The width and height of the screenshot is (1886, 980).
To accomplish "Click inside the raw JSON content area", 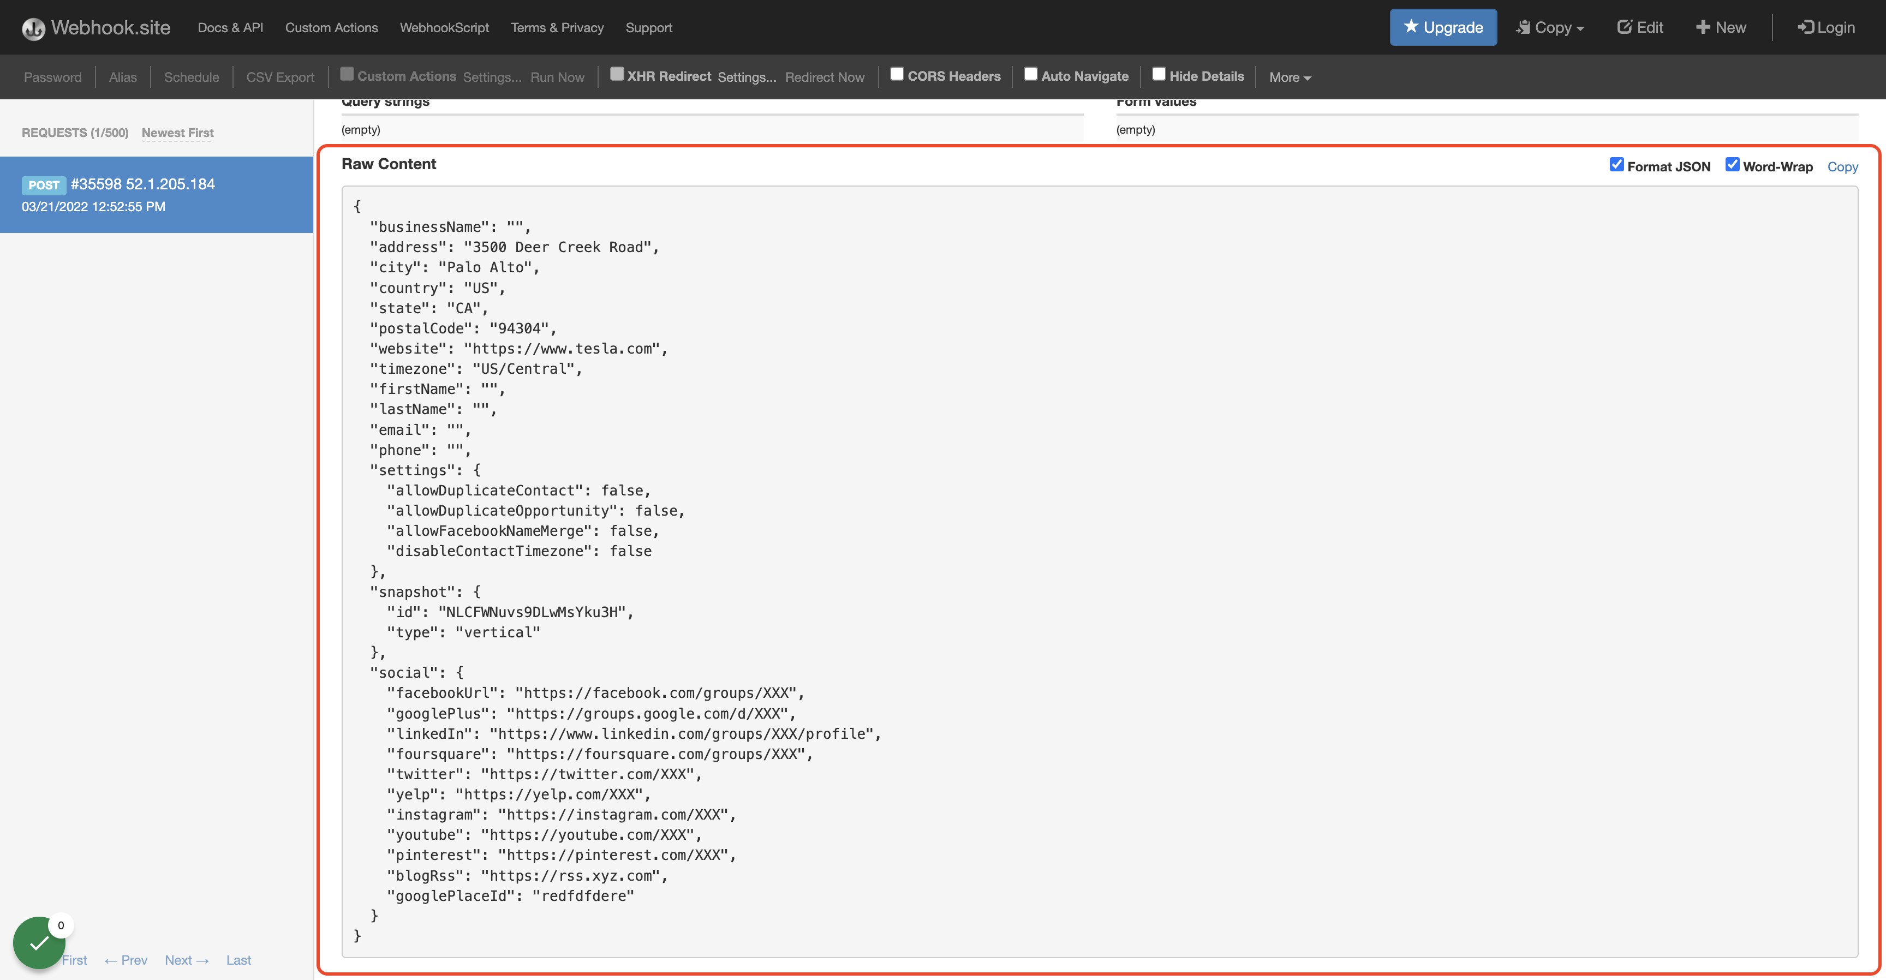I will (1100, 572).
